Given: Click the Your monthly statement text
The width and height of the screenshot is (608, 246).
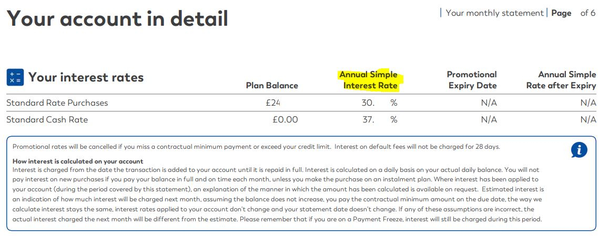Looking at the screenshot, I should (494, 13).
